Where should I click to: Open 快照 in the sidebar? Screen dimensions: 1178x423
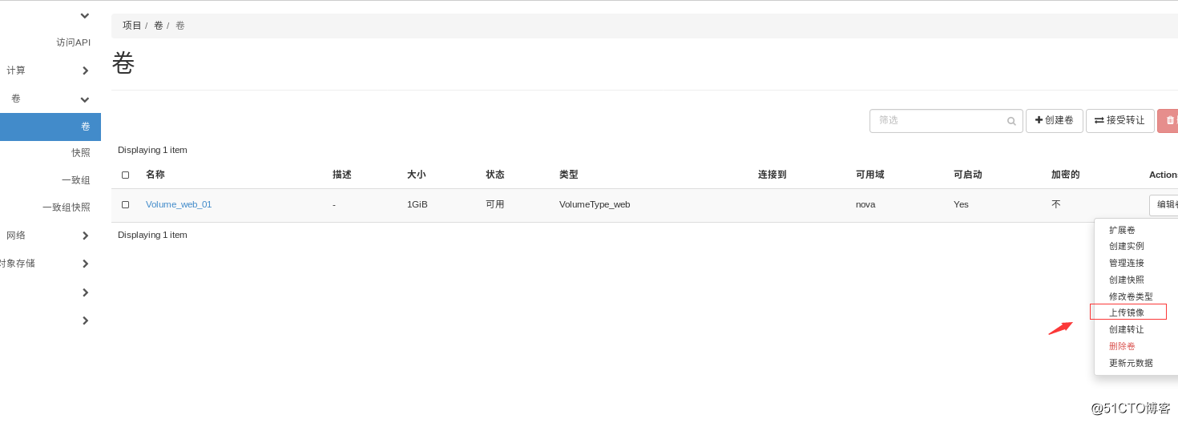coord(81,153)
